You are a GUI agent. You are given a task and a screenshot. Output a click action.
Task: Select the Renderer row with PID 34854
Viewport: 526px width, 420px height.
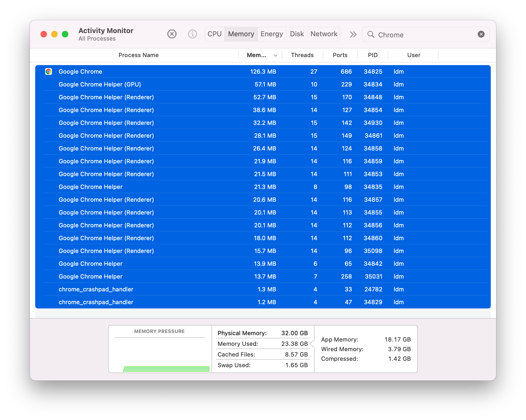pyautogui.click(x=263, y=110)
